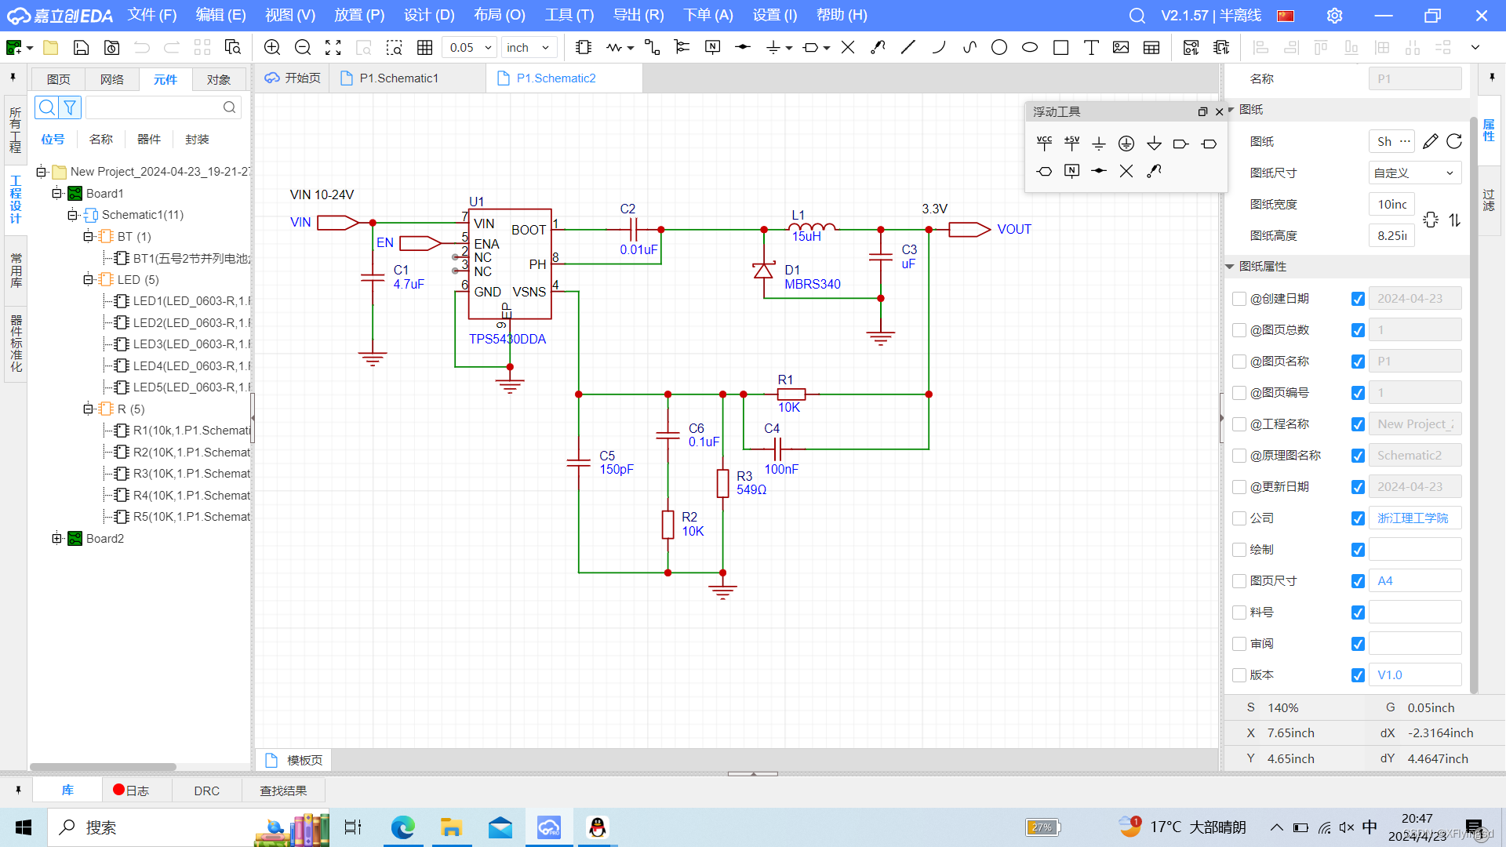Uncheck the blue checkbox beside 公司

[1358, 518]
